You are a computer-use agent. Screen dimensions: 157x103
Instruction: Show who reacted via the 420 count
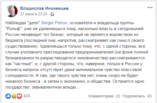27,96
